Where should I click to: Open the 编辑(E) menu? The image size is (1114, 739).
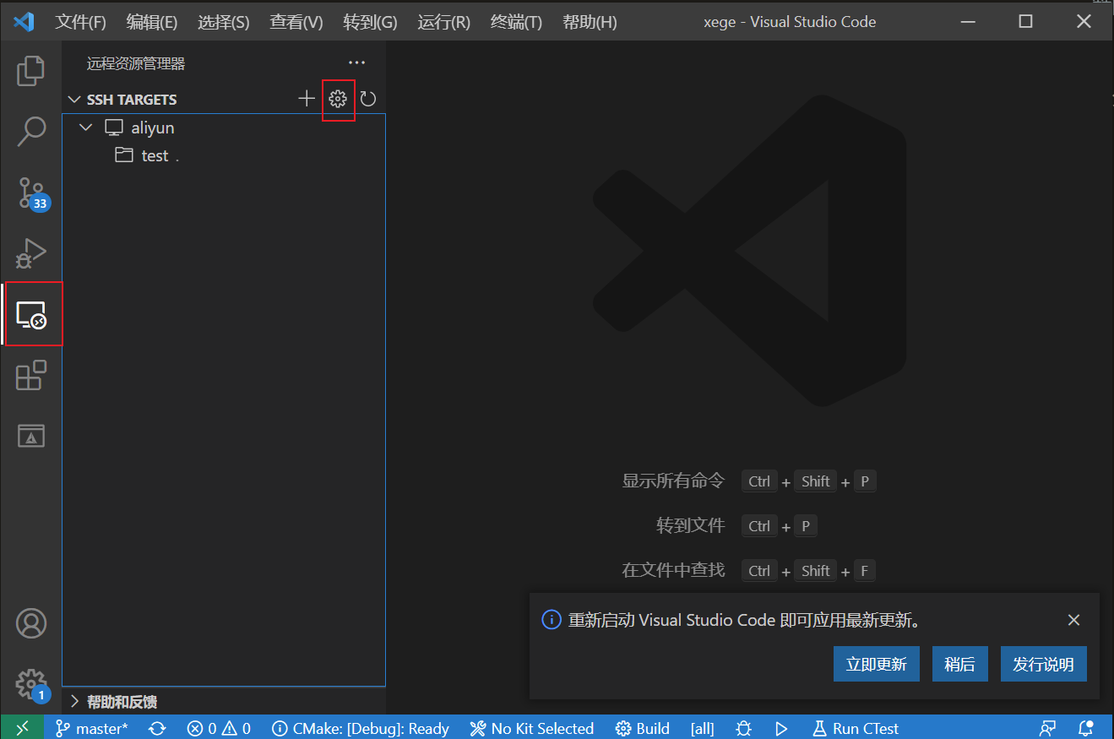pos(152,22)
